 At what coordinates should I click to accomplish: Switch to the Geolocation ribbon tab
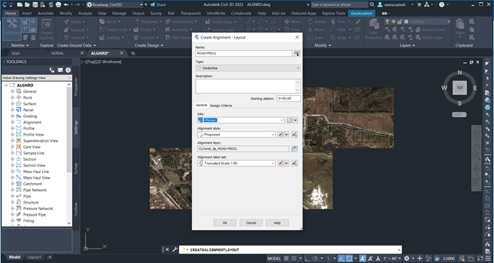coord(362,13)
